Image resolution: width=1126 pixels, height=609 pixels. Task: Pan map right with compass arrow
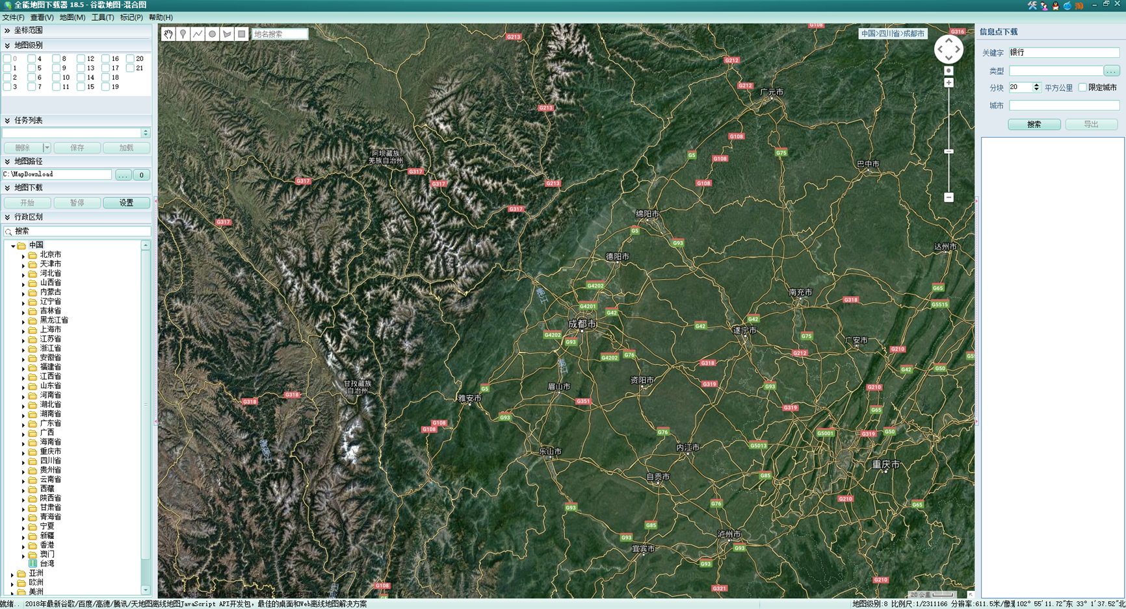click(x=958, y=49)
